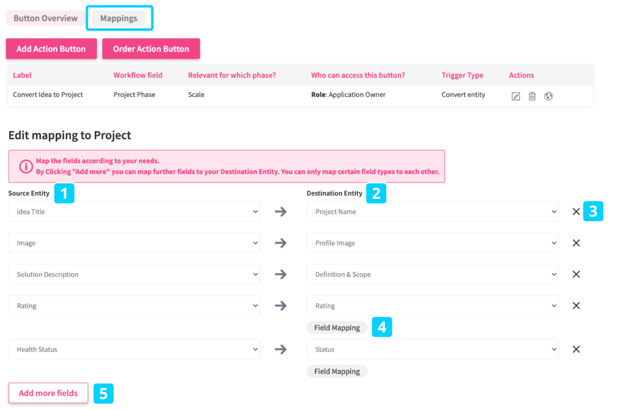Click Order Action Button
Image resolution: width=618 pixels, height=410 pixels.
click(x=151, y=48)
